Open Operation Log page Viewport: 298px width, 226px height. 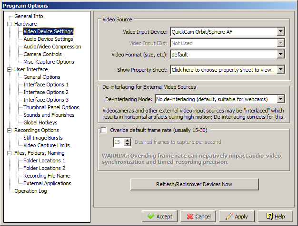pyautogui.click(x=30, y=191)
